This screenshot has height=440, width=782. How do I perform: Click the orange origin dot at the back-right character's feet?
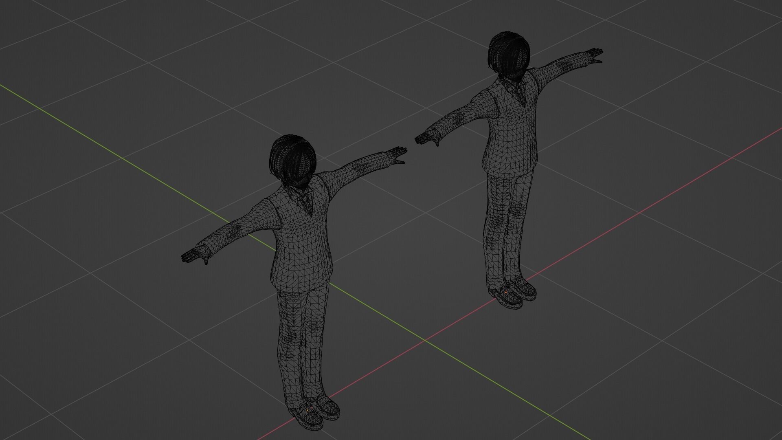[505, 292]
